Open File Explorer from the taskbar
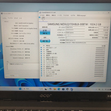The image size is (111, 111). pos(55,89)
